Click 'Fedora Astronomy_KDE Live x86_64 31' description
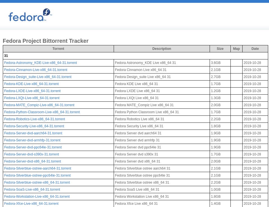 tap(145, 63)
